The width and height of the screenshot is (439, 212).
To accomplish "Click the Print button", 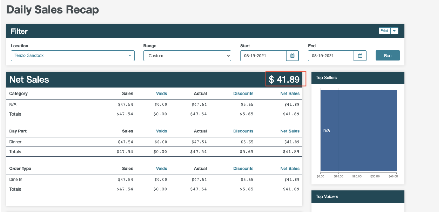I will coord(384,31).
